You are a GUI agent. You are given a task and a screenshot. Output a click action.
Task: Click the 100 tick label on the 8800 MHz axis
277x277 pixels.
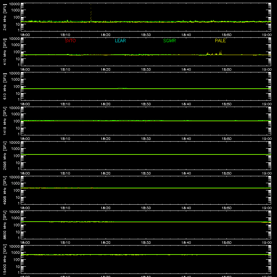[x=17, y=225]
